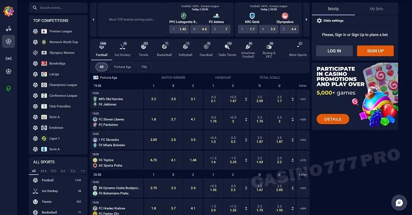Pick AC Sparta Praha win odds 1.48
Viewport: 412px width, 215px height.
coord(193,160)
